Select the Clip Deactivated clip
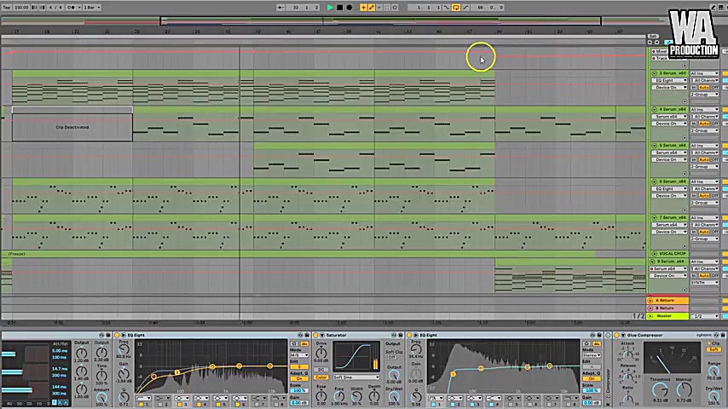Viewport: 728px width, 409px height. [x=72, y=124]
